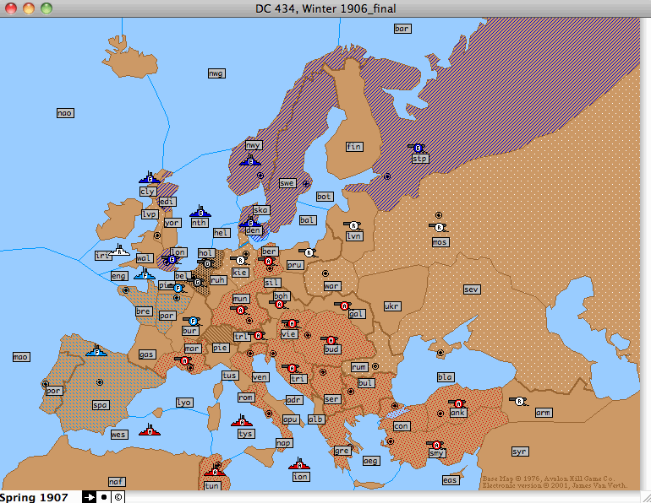Select the copyright symbol button
The width and height of the screenshot is (651, 503).
[x=118, y=497]
